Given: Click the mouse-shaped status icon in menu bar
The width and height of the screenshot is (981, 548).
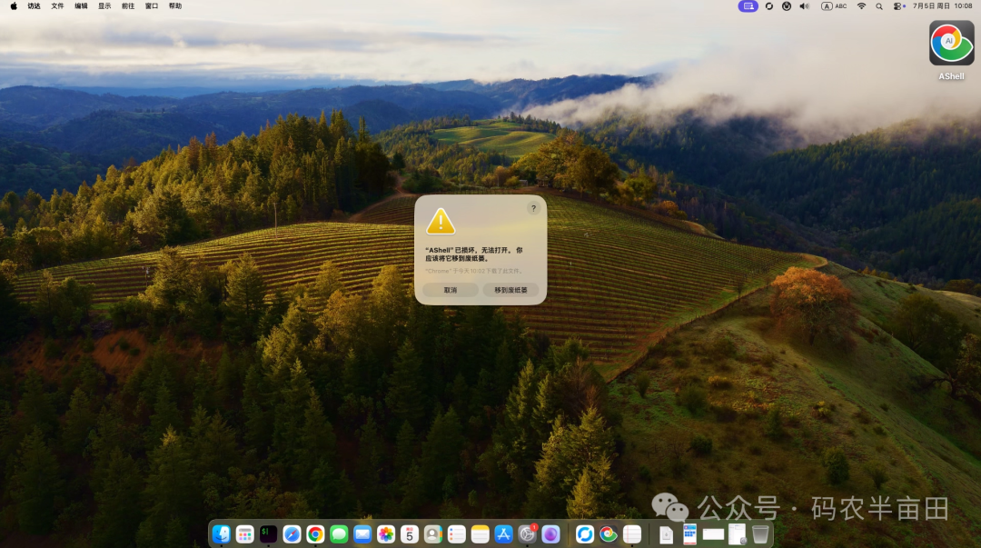Looking at the screenshot, I should [x=787, y=6].
